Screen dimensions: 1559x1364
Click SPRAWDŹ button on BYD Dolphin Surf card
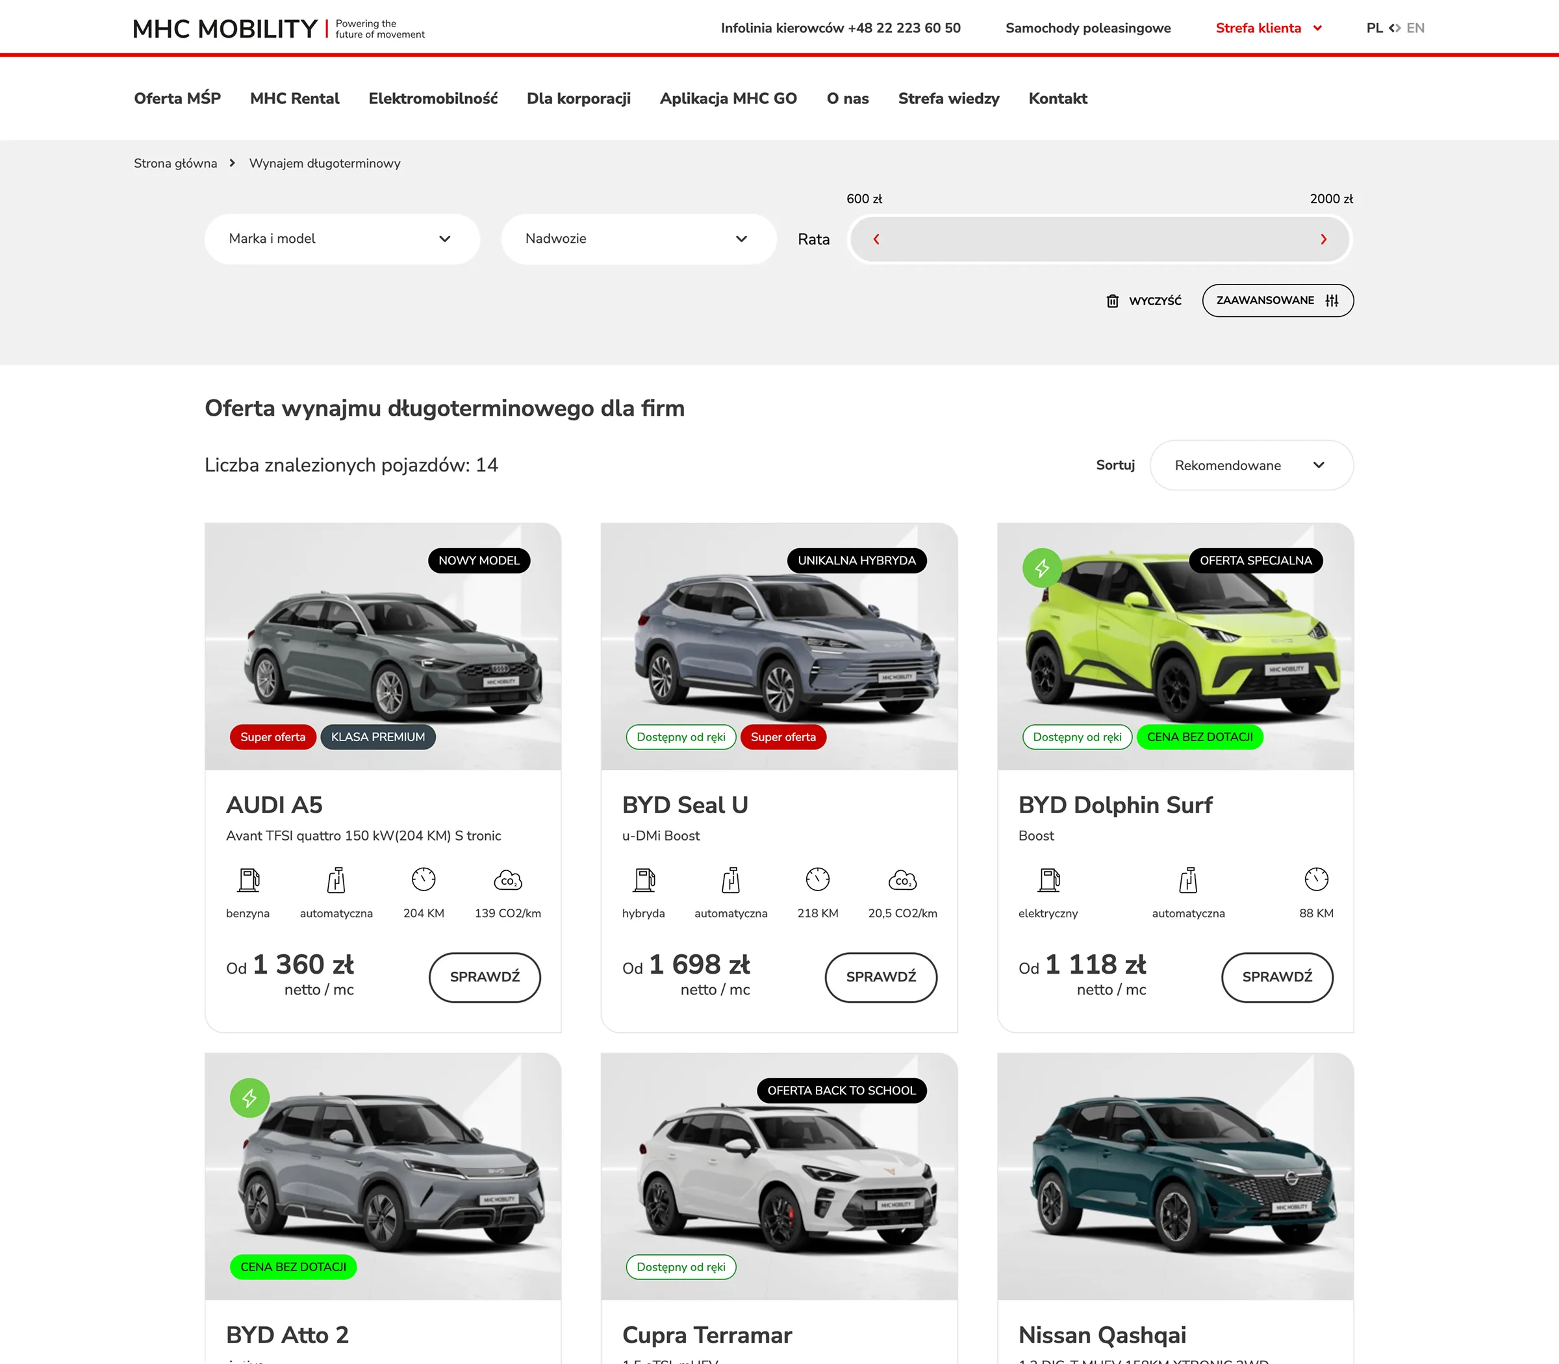(1277, 978)
